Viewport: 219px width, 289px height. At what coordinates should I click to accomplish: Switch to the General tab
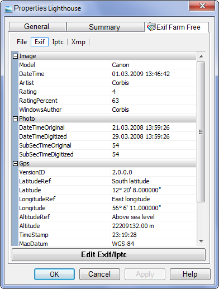click(x=37, y=27)
